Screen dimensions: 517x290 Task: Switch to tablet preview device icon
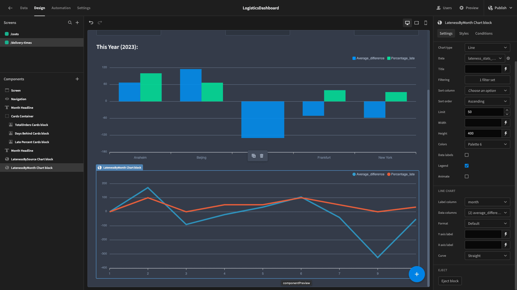click(x=417, y=23)
